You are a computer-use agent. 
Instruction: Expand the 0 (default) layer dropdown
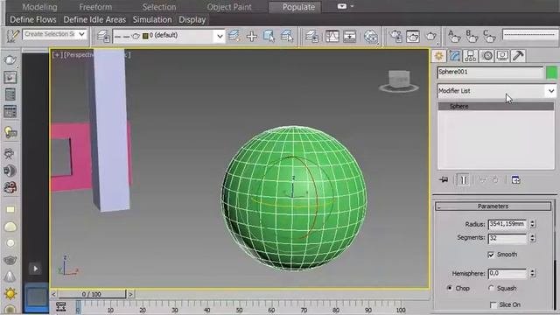[x=220, y=36]
